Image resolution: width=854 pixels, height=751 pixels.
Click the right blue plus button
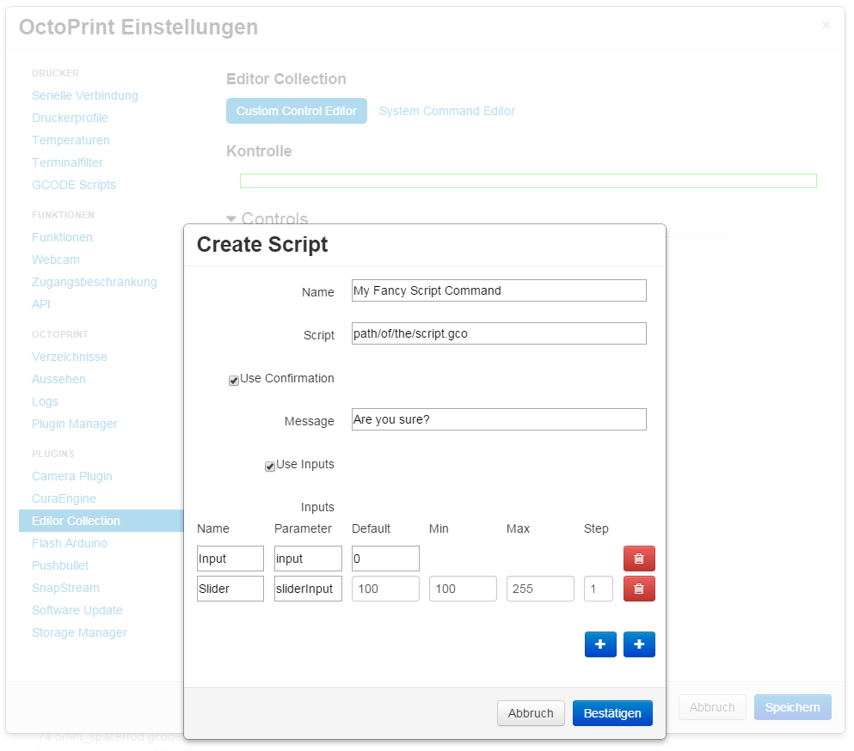click(639, 644)
